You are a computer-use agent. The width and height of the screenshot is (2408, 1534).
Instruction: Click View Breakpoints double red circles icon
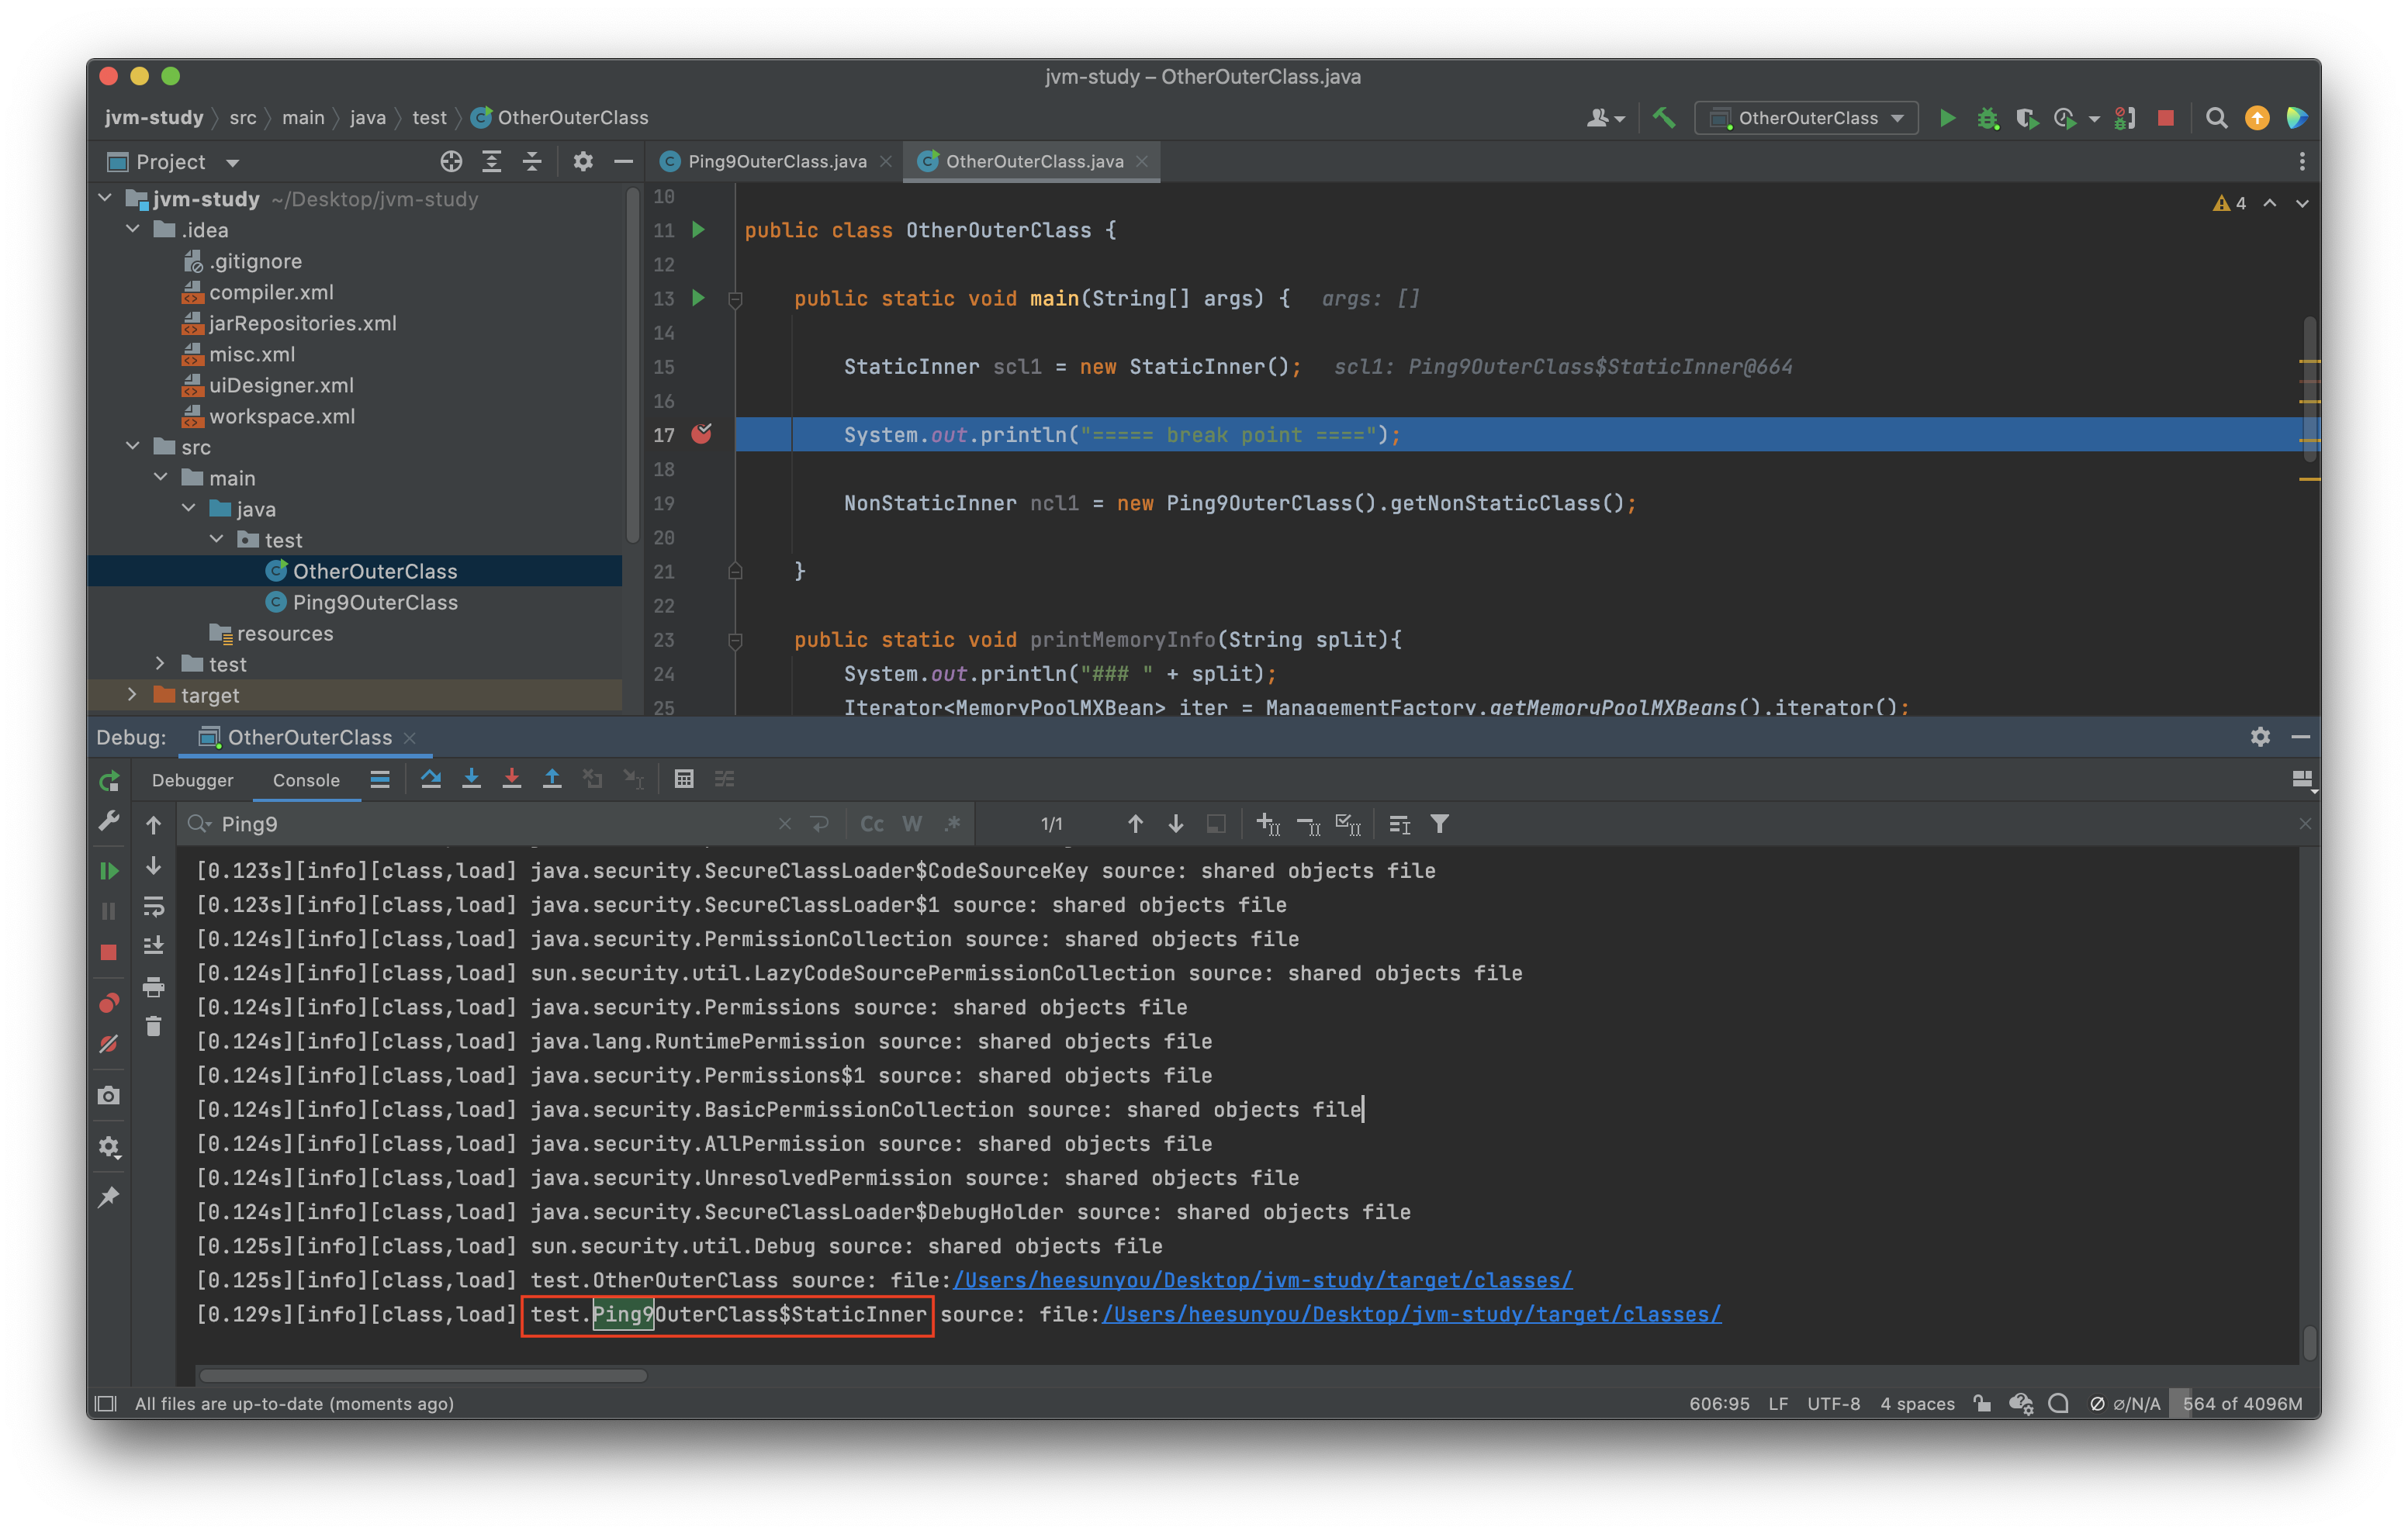point(109,1003)
